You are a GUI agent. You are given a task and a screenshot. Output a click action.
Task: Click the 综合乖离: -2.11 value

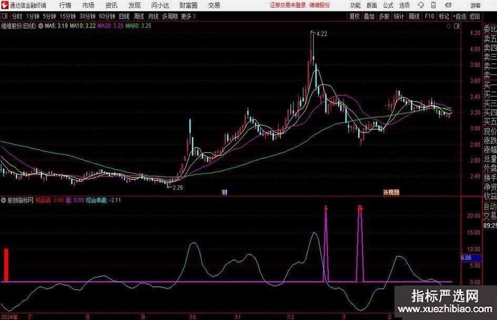click(103, 200)
